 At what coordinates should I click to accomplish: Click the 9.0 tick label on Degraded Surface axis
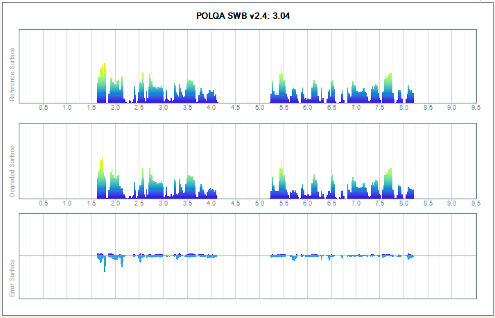[451, 203]
